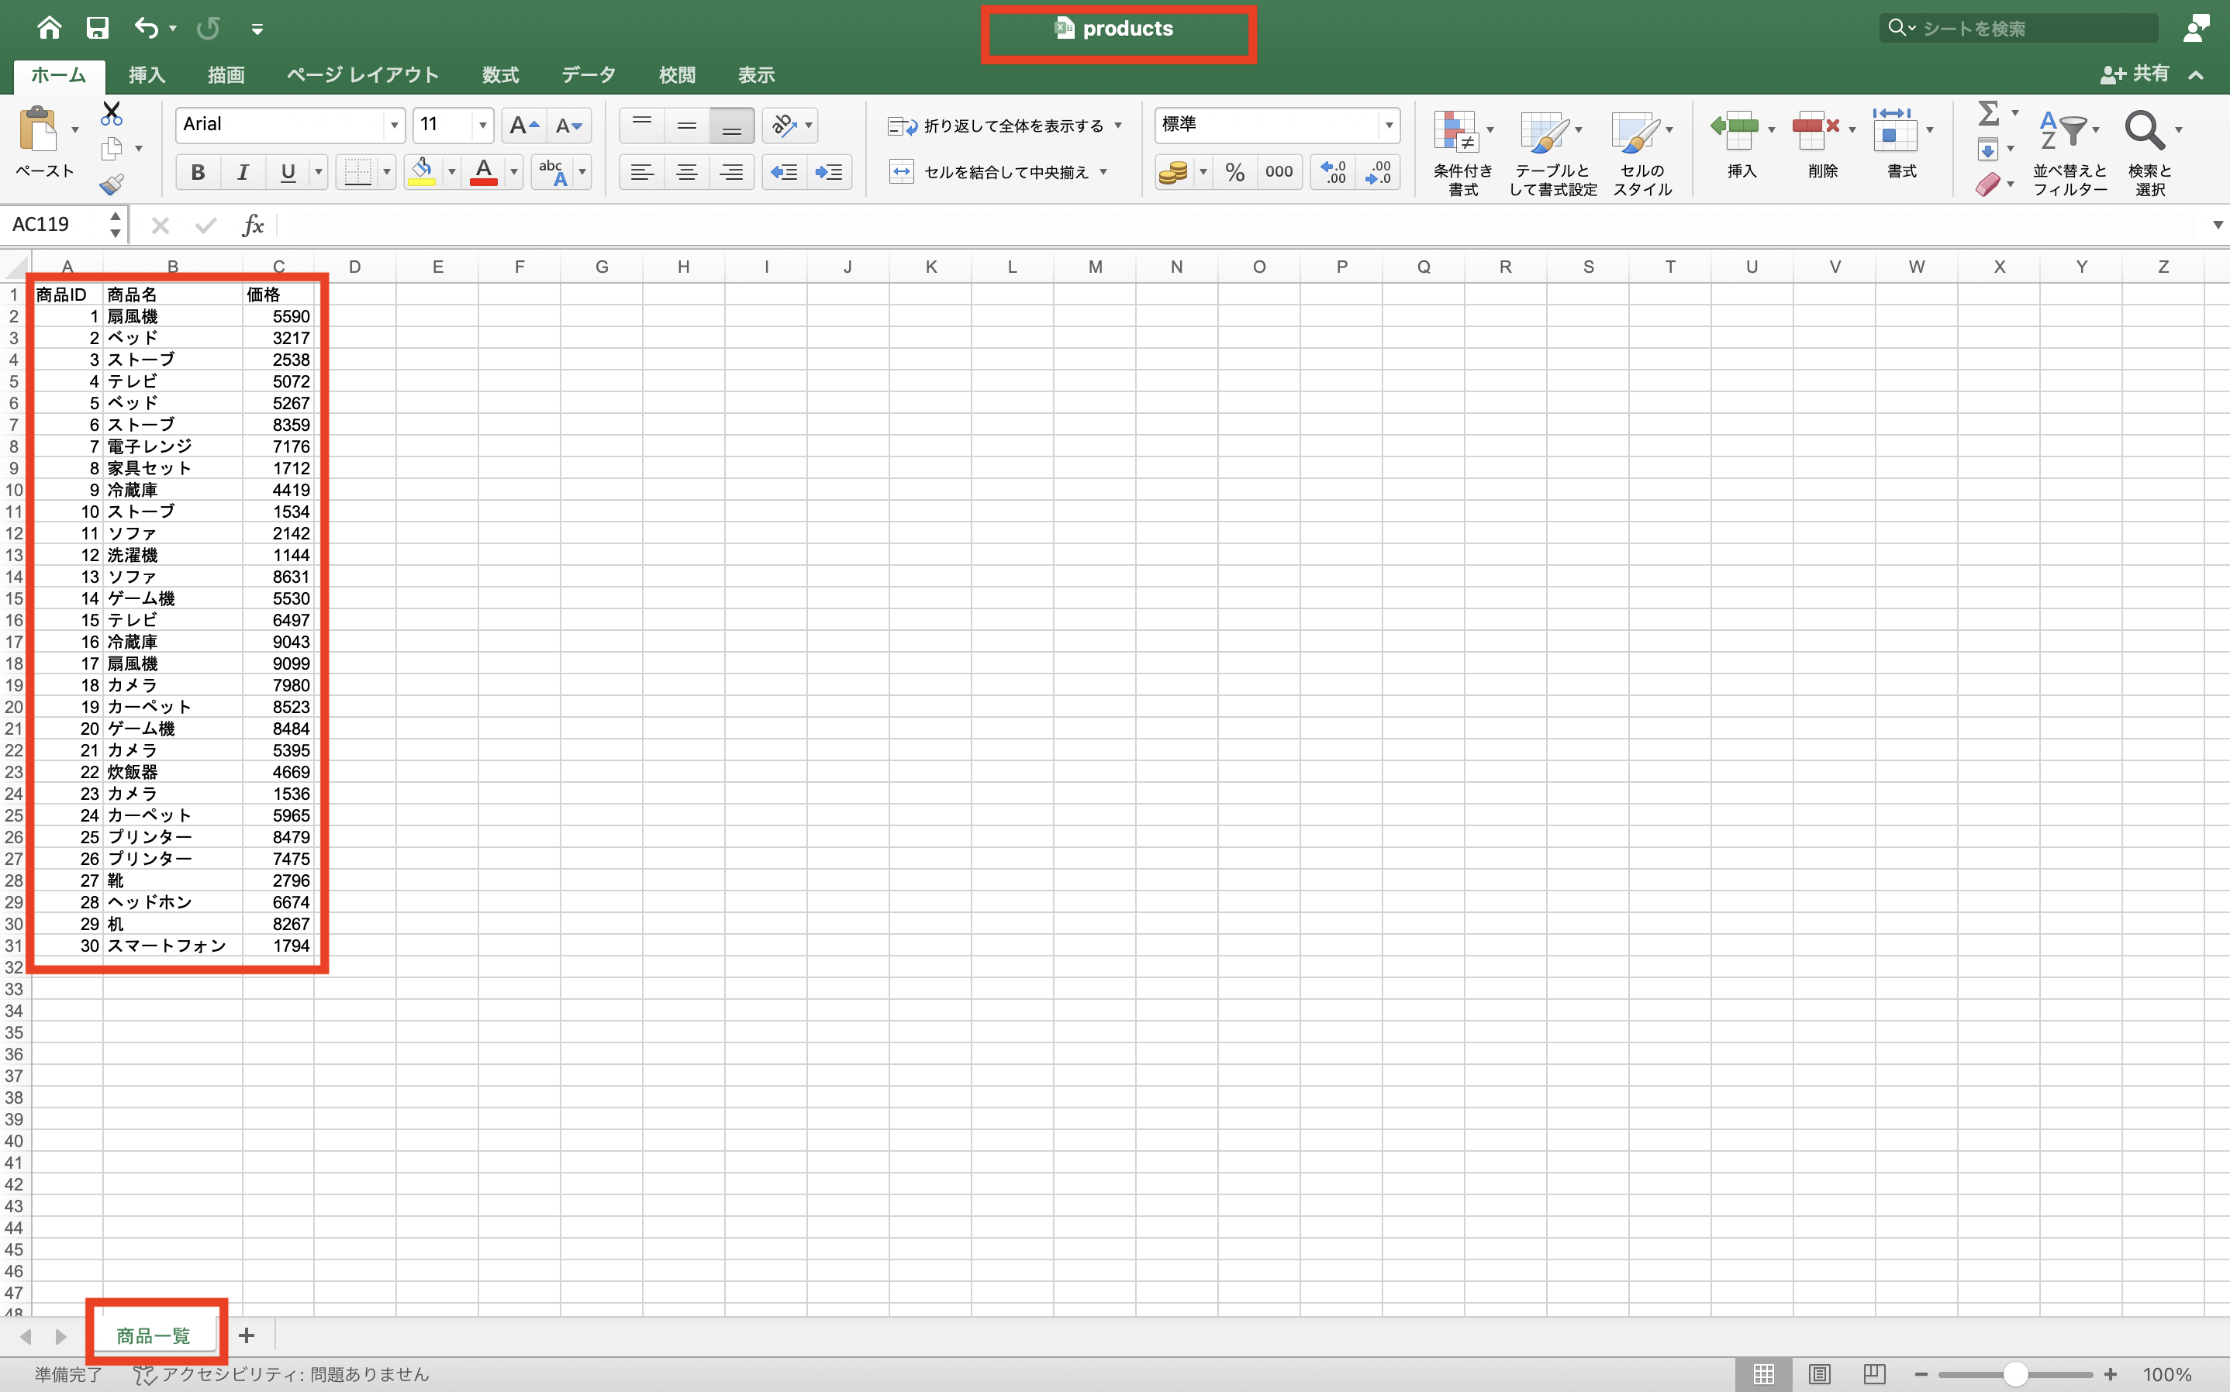The height and width of the screenshot is (1392, 2230).
Task: Open セルのスタイル gallery
Action: [x=1642, y=152]
